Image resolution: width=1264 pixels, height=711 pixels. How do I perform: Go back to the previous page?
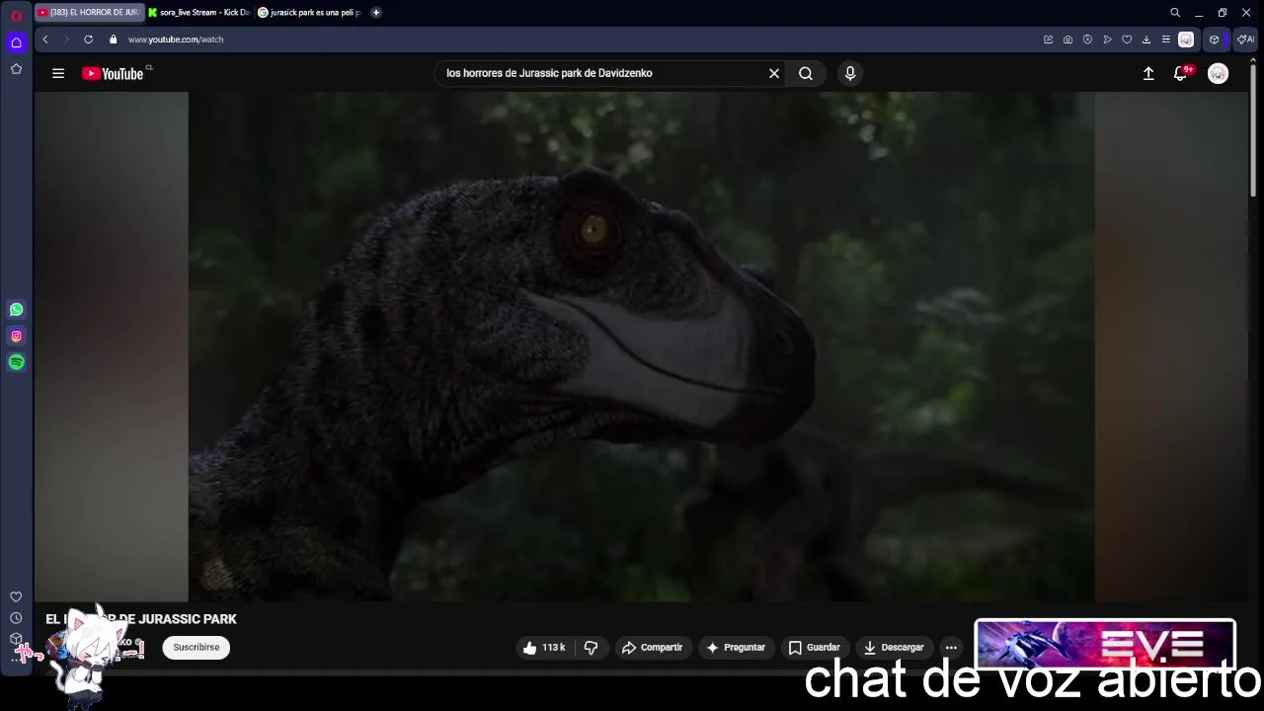pyautogui.click(x=45, y=39)
